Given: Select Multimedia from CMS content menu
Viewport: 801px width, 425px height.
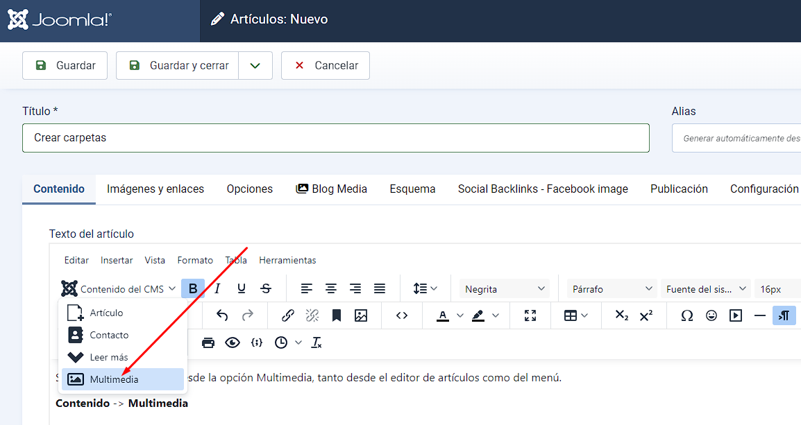Looking at the screenshot, I should click(114, 379).
